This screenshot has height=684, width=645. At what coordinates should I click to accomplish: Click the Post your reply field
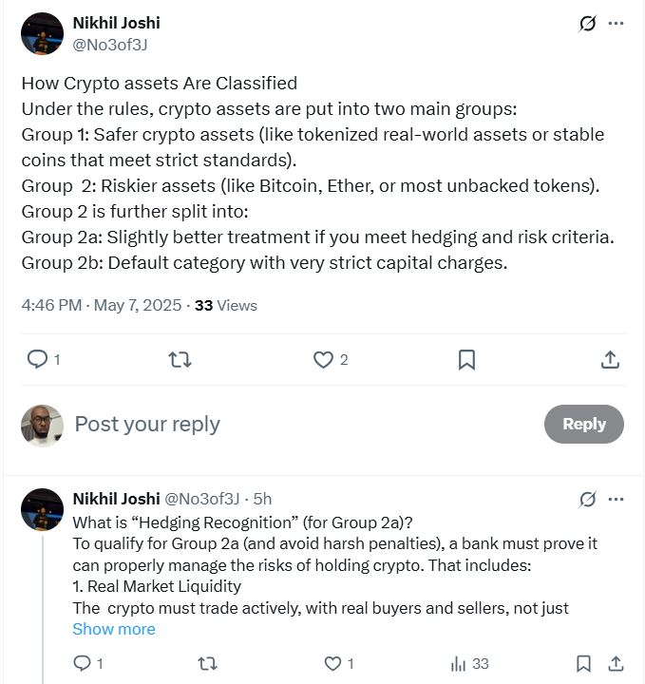pos(285,424)
